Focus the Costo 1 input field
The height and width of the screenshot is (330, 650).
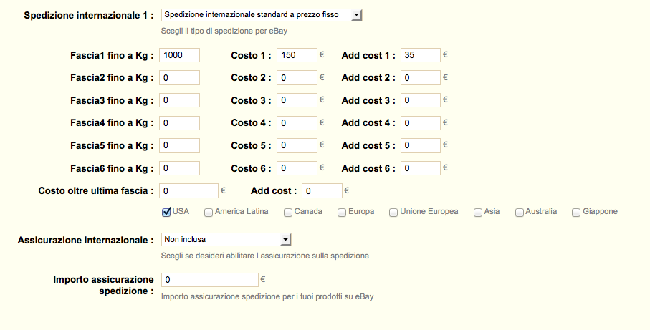pos(297,55)
